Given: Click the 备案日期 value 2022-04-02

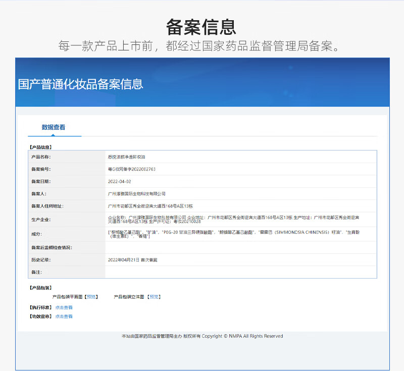Looking at the screenshot, I should point(120,182).
